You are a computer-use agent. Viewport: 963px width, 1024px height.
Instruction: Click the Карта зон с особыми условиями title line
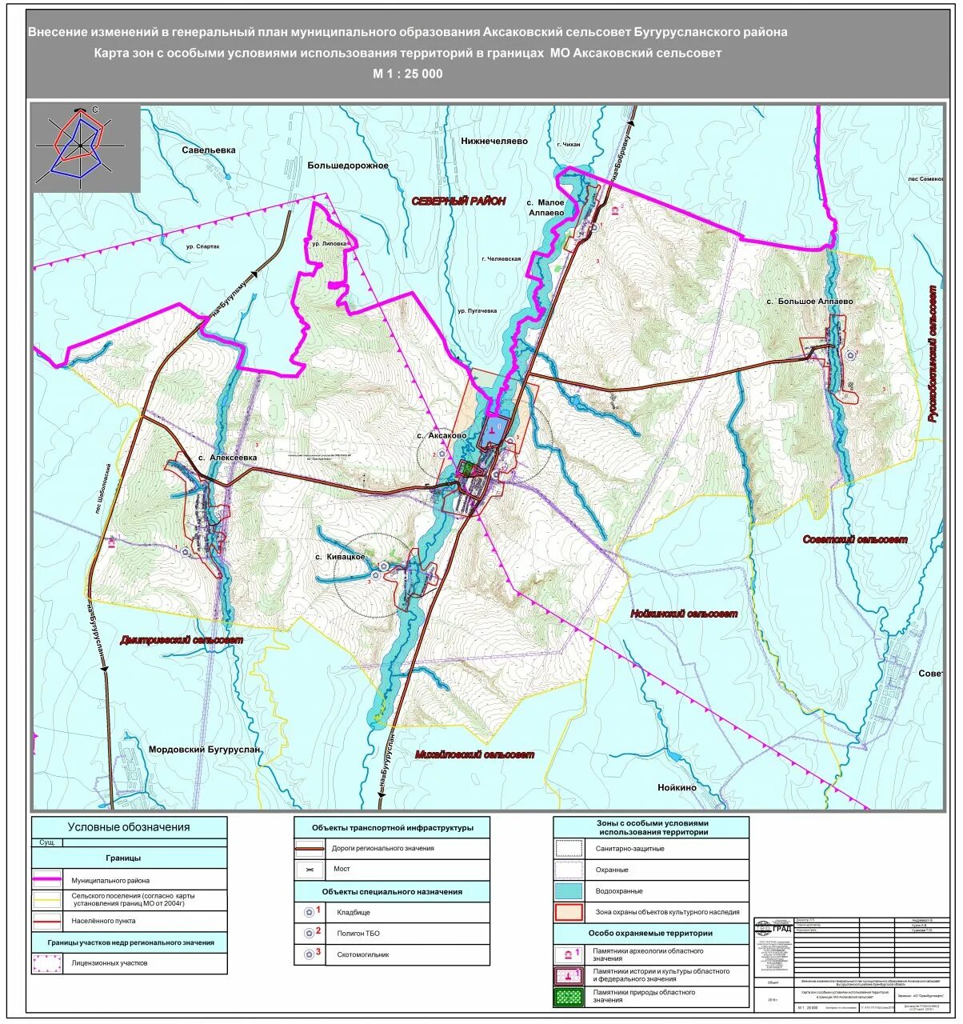pyautogui.click(x=407, y=54)
